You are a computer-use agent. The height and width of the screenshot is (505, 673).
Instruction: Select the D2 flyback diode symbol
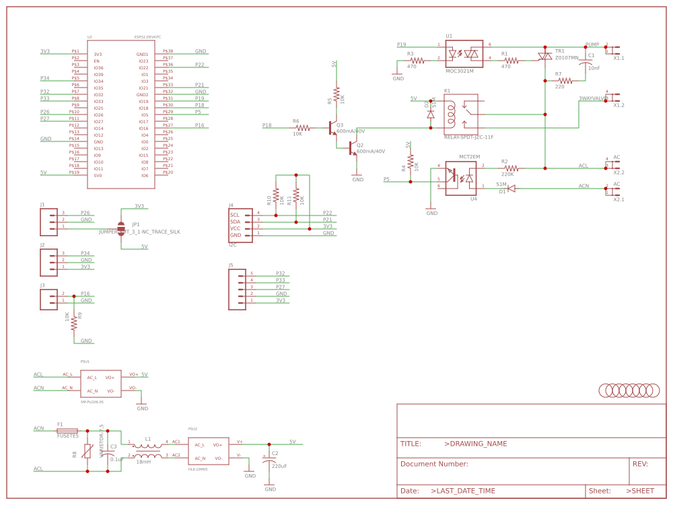point(431,114)
